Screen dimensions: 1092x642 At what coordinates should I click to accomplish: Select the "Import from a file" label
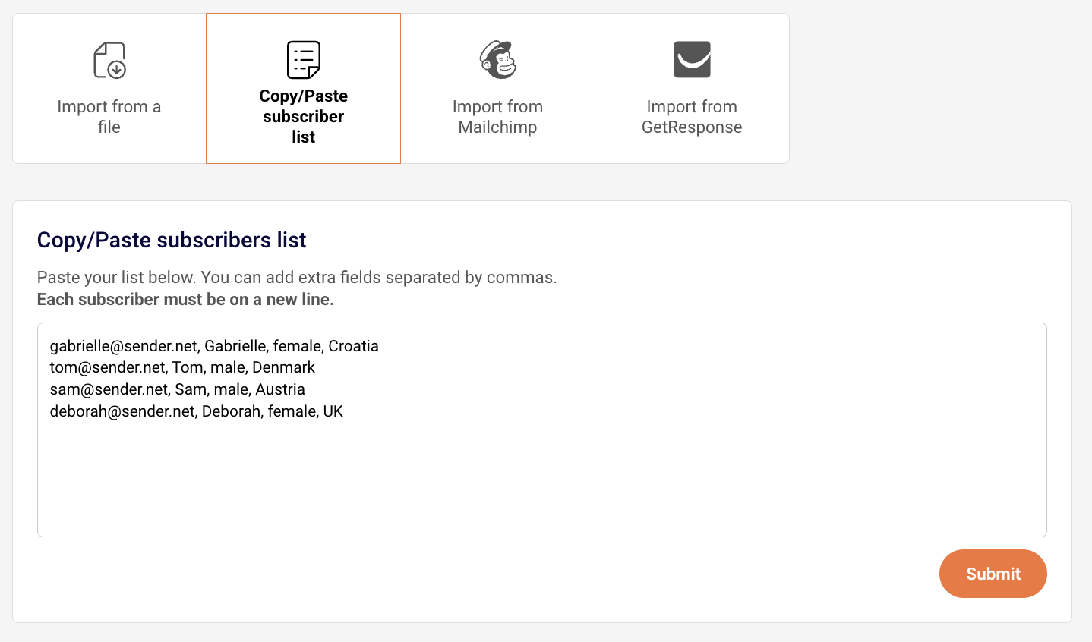[x=109, y=116]
